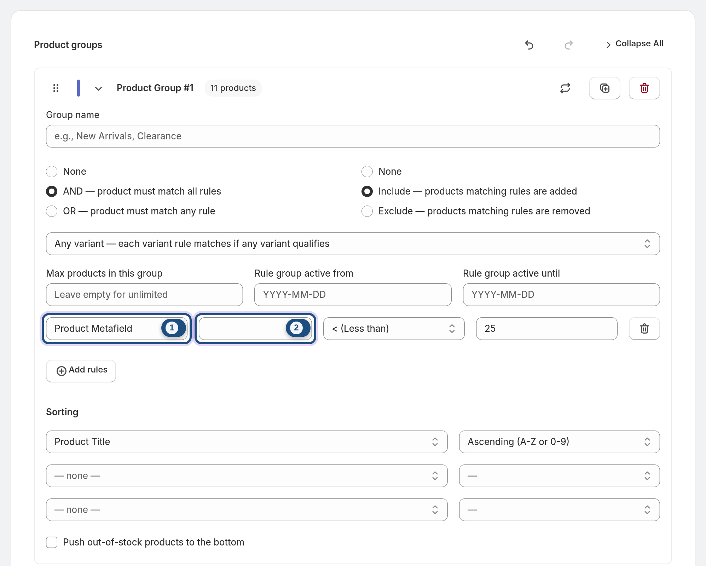
Task: Open the empty metafield selector dropdown
Action: 255,329
